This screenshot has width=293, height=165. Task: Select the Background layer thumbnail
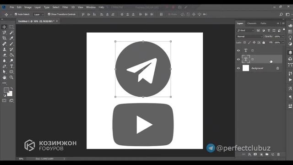click(246, 68)
